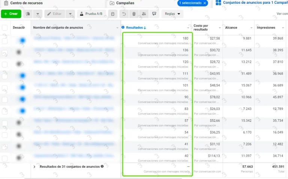Click the clipboard icon in the toolbar

click(112, 14)
